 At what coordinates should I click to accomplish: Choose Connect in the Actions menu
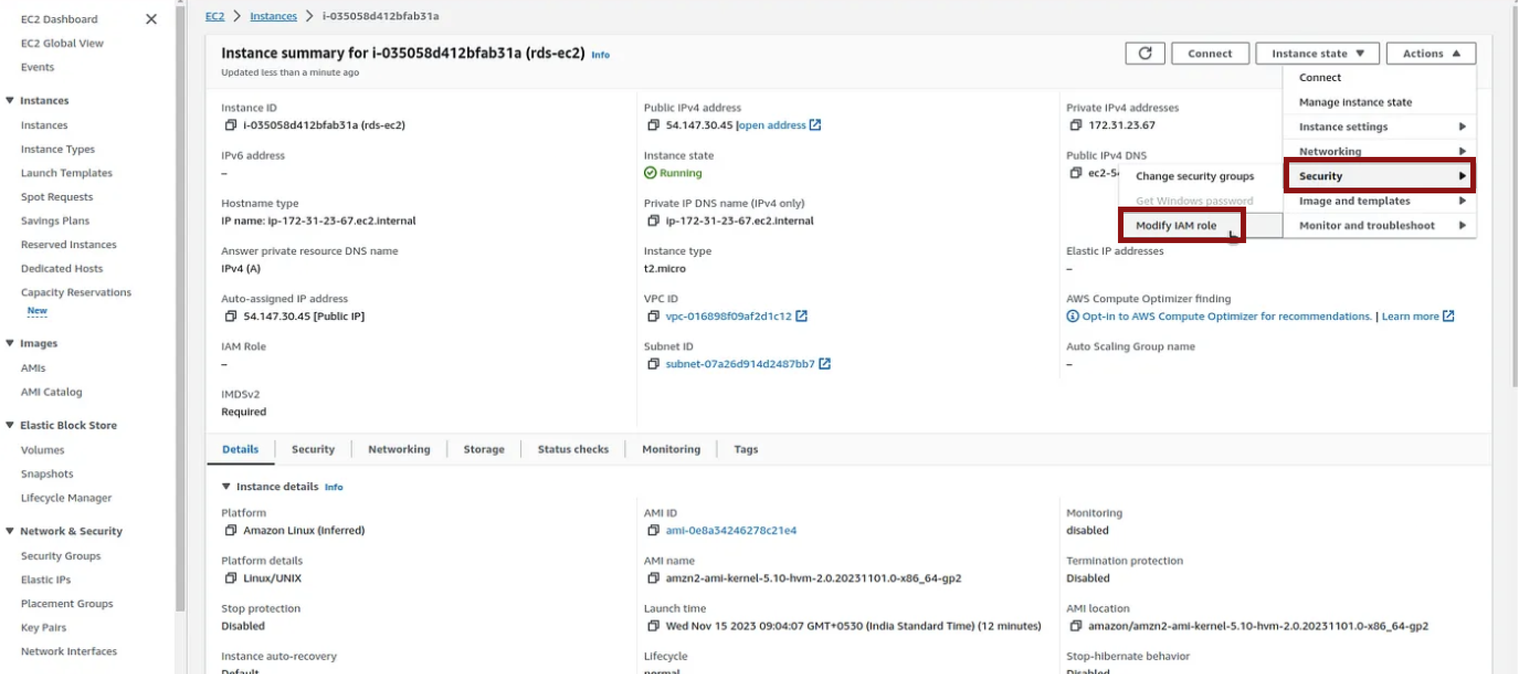(1379, 77)
